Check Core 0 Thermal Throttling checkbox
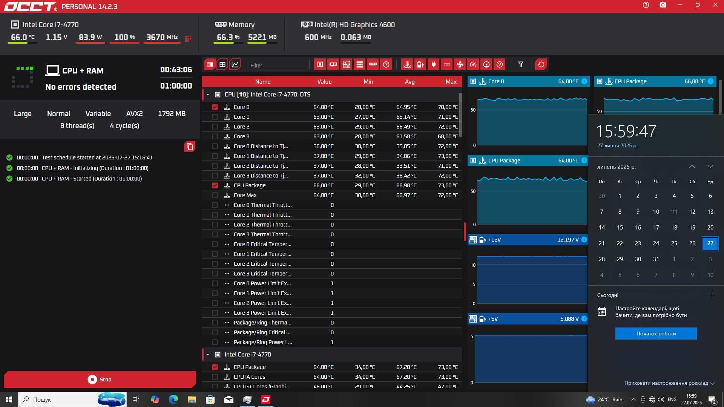 point(215,205)
